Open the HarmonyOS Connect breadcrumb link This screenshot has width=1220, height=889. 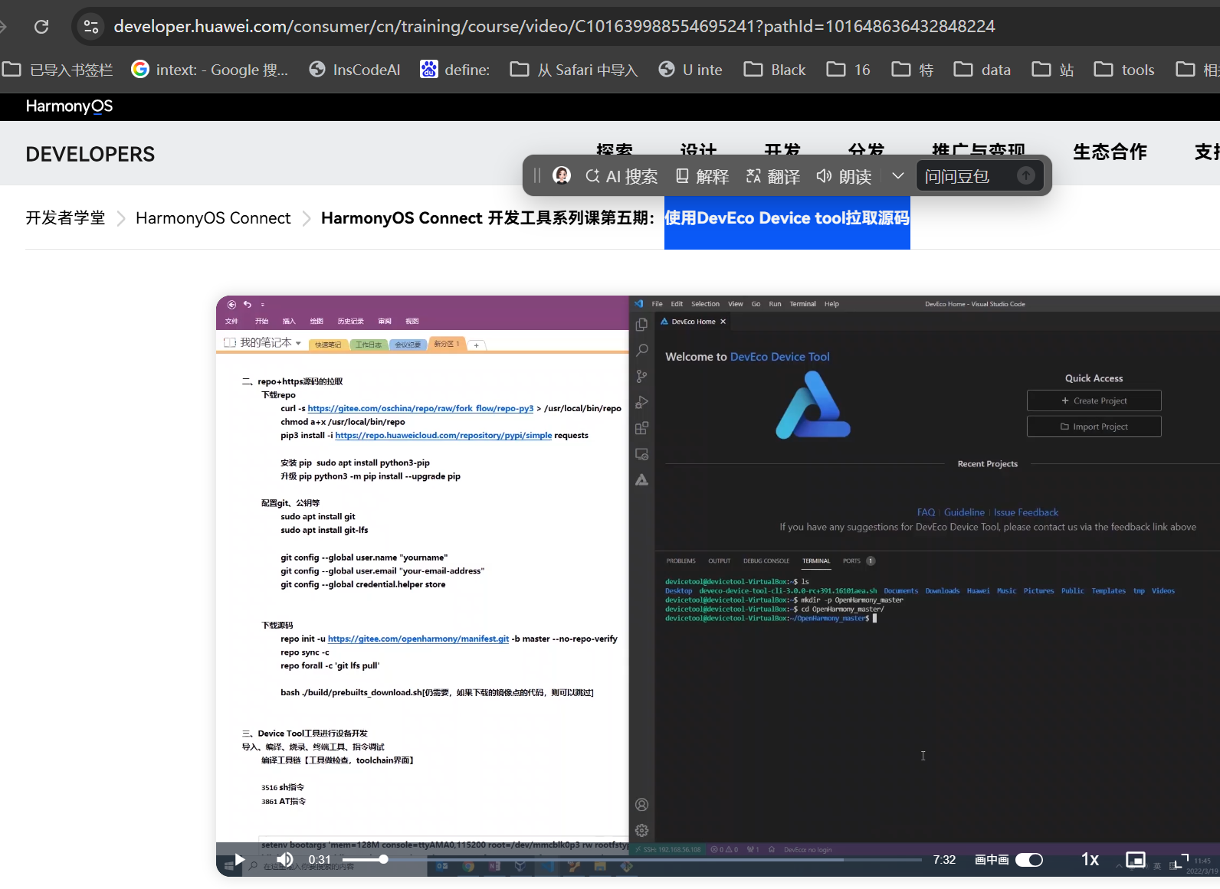click(x=213, y=218)
